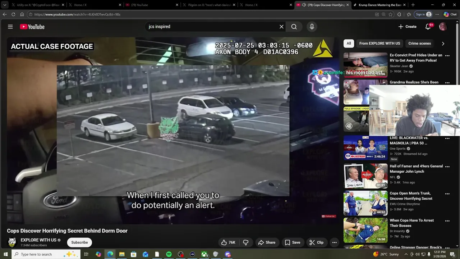Open the YouTube guide hamburger menu

pyautogui.click(x=10, y=27)
